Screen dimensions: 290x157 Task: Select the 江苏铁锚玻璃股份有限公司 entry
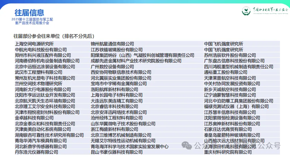(117, 50)
